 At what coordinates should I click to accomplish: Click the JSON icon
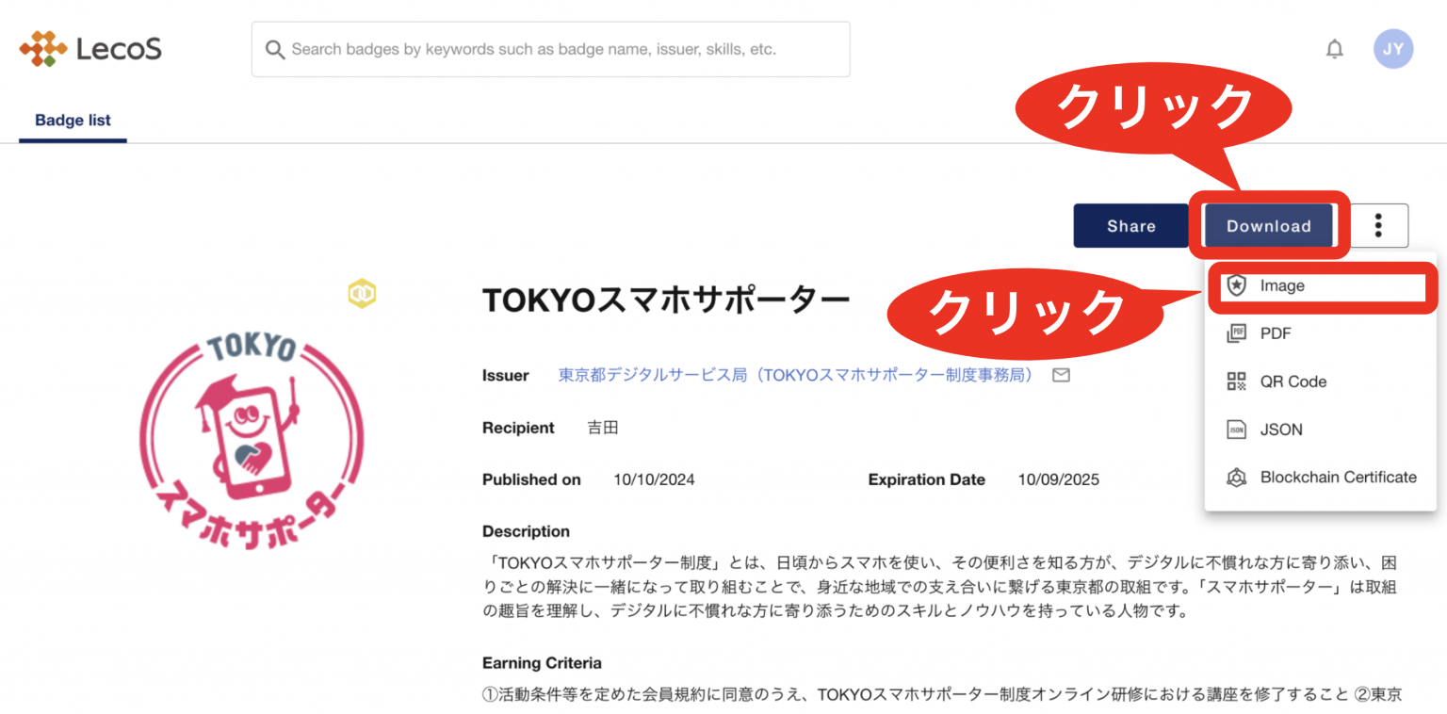[1235, 430]
